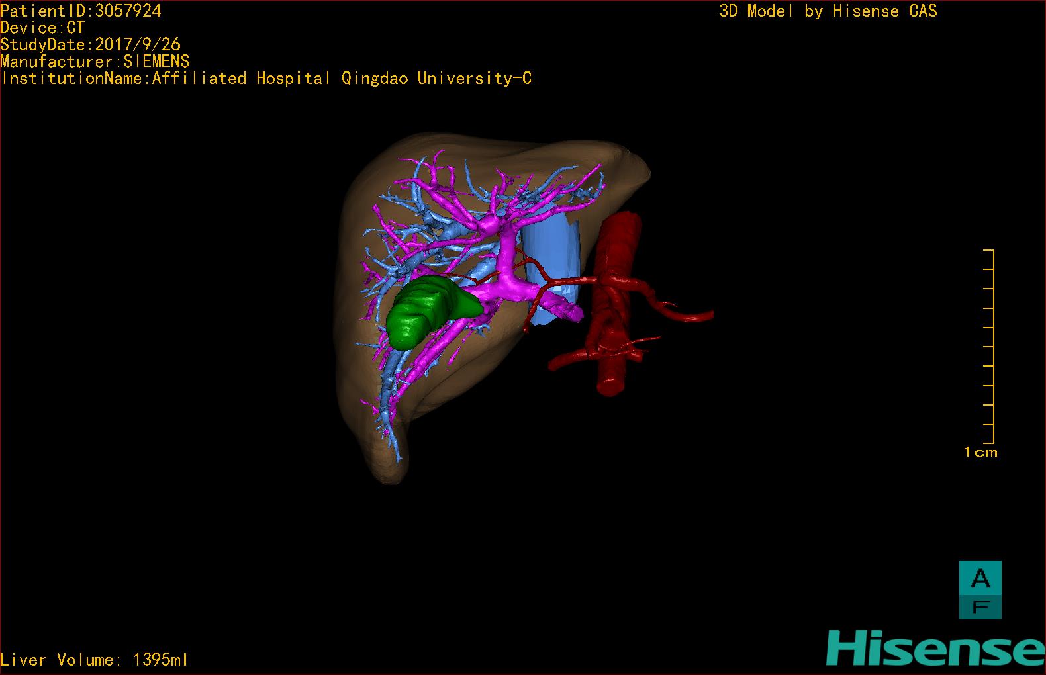The width and height of the screenshot is (1046, 675).
Task: Select the Manufacturer:SIEMENS text
Action: (95, 62)
